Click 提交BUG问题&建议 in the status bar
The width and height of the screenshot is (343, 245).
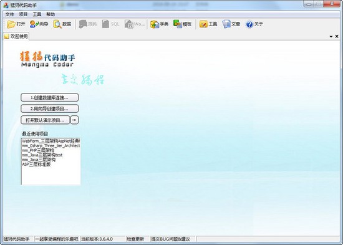coord(170,239)
